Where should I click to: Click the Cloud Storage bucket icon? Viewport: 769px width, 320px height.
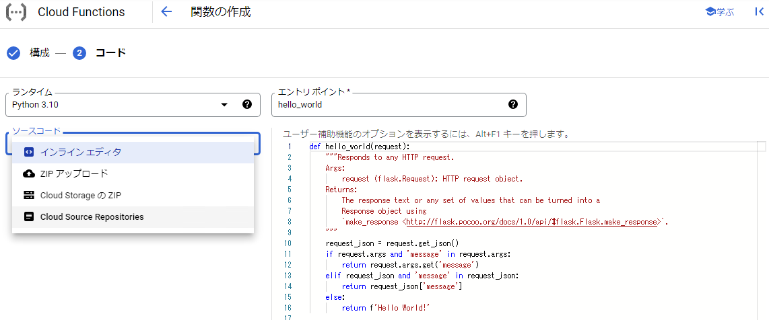[29, 195]
